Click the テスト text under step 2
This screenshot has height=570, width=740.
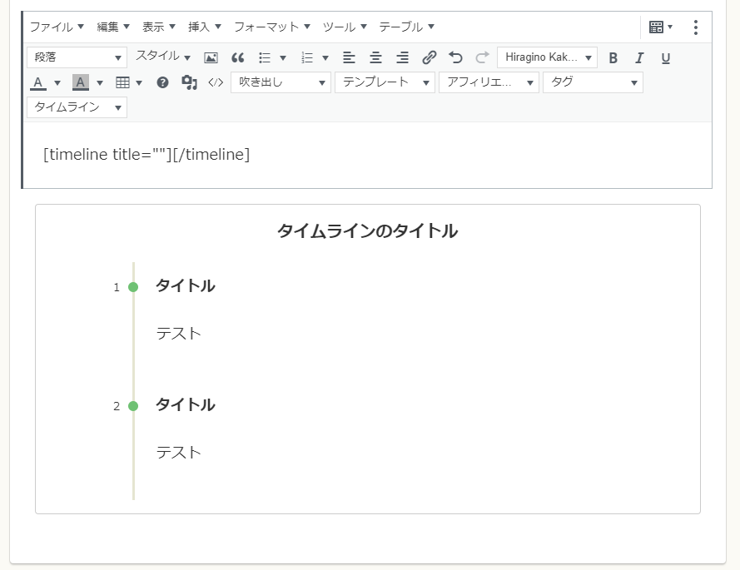coord(179,453)
